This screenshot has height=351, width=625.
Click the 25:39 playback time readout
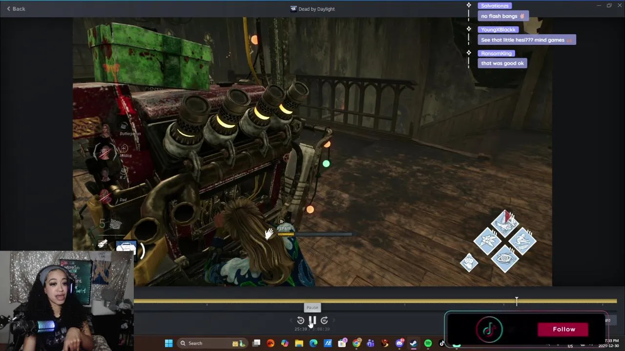point(301,329)
